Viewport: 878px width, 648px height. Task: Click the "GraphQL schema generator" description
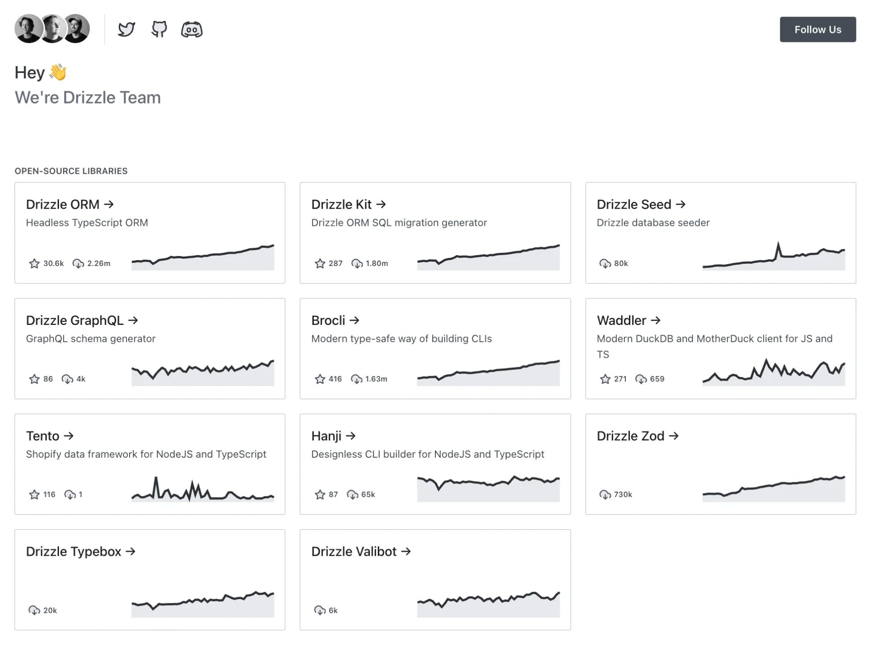pyautogui.click(x=91, y=339)
